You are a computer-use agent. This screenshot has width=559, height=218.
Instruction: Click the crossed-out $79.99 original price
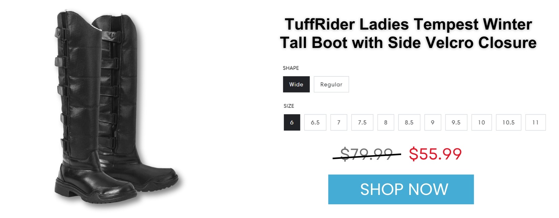tap(367, 154)
